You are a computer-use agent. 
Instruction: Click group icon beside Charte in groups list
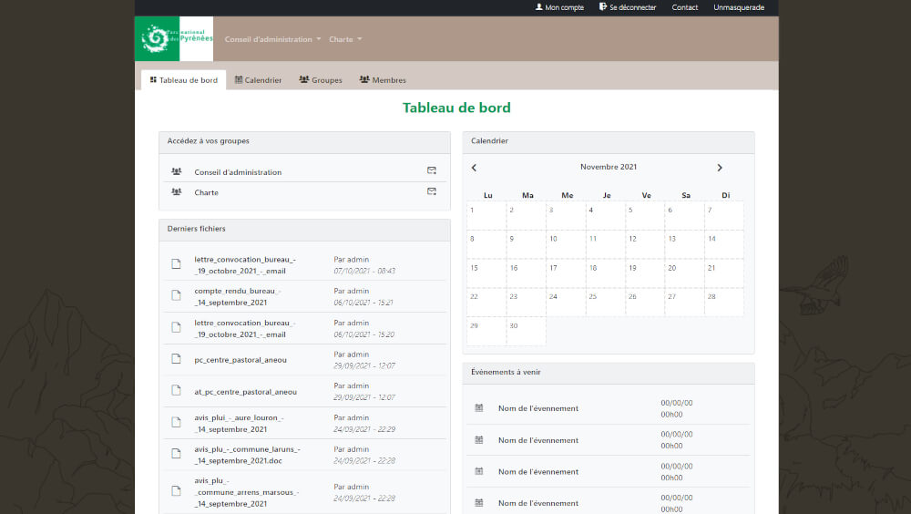[x=177, y=192]
